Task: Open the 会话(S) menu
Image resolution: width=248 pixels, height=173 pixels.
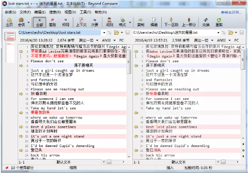Action: tap(10, 12)
